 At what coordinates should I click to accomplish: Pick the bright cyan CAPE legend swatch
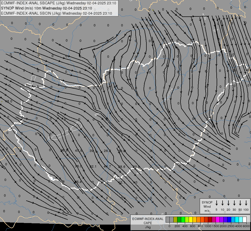click(237, 220)
